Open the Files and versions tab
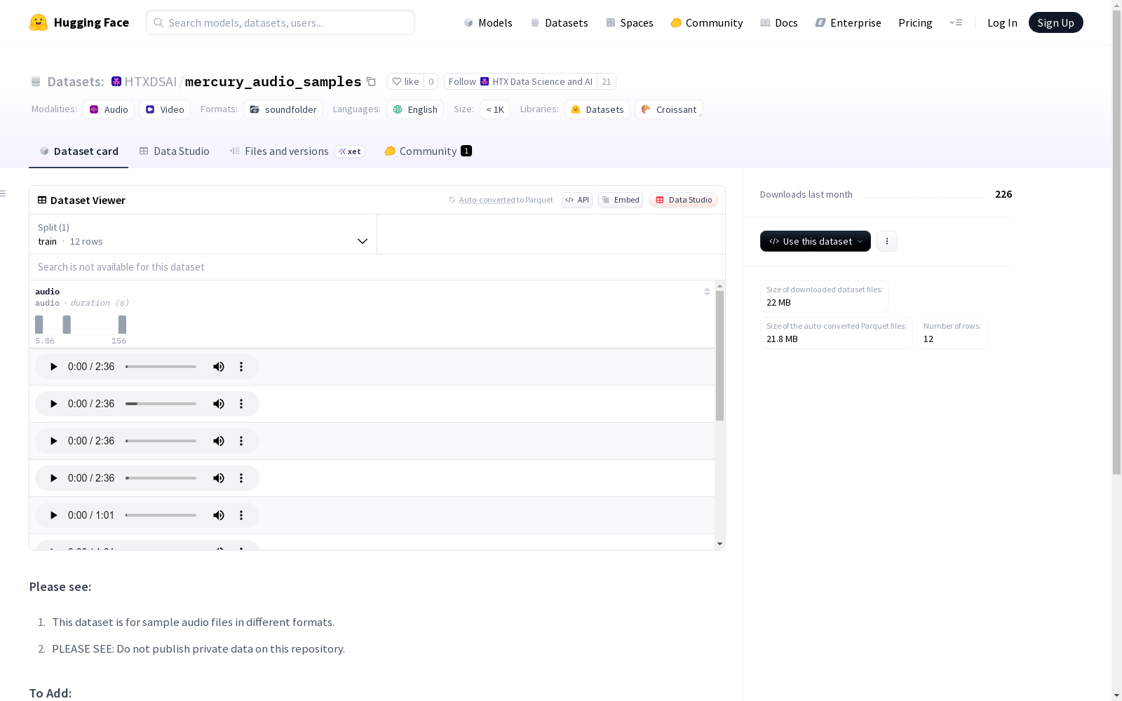The height and width of the screenshot is (701, 1122). pos(297,151)
